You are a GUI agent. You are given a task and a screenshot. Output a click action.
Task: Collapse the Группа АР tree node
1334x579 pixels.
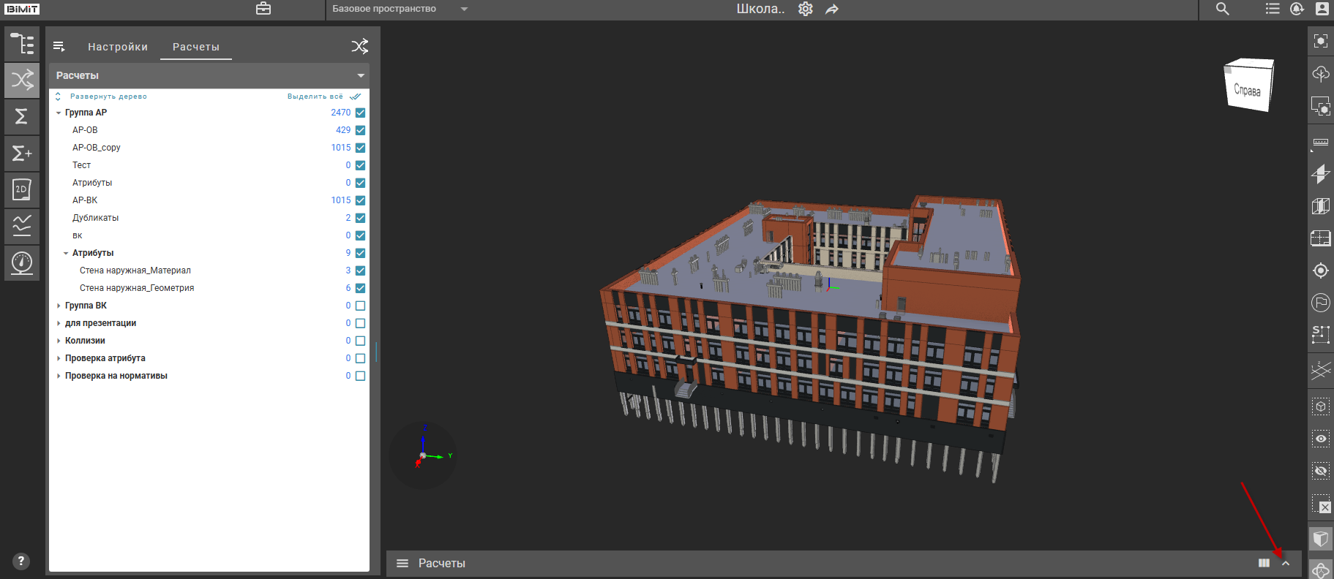(x=59, y=113)
